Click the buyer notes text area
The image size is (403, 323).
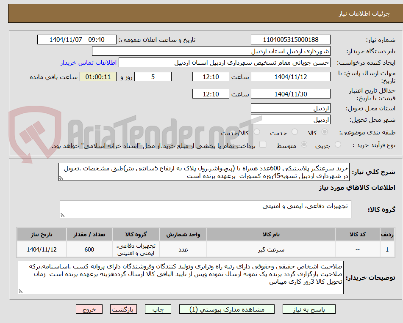[181, 278]
